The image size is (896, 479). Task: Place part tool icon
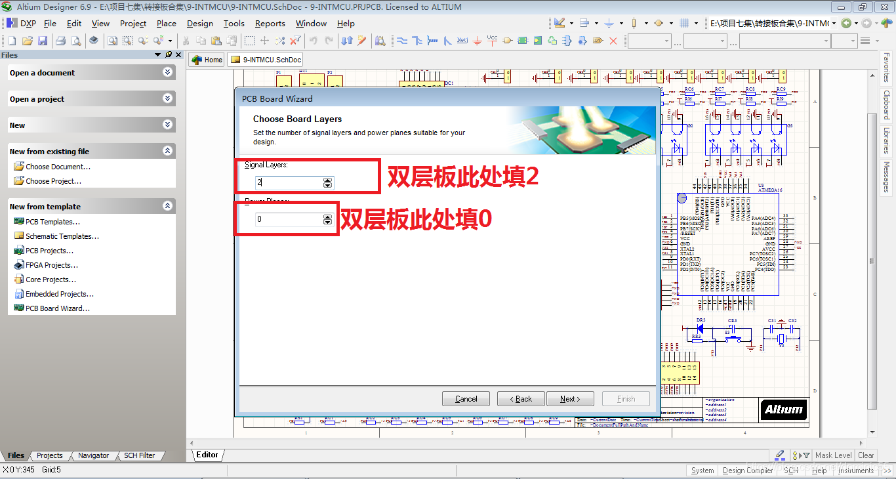click(x=507, y=41)
